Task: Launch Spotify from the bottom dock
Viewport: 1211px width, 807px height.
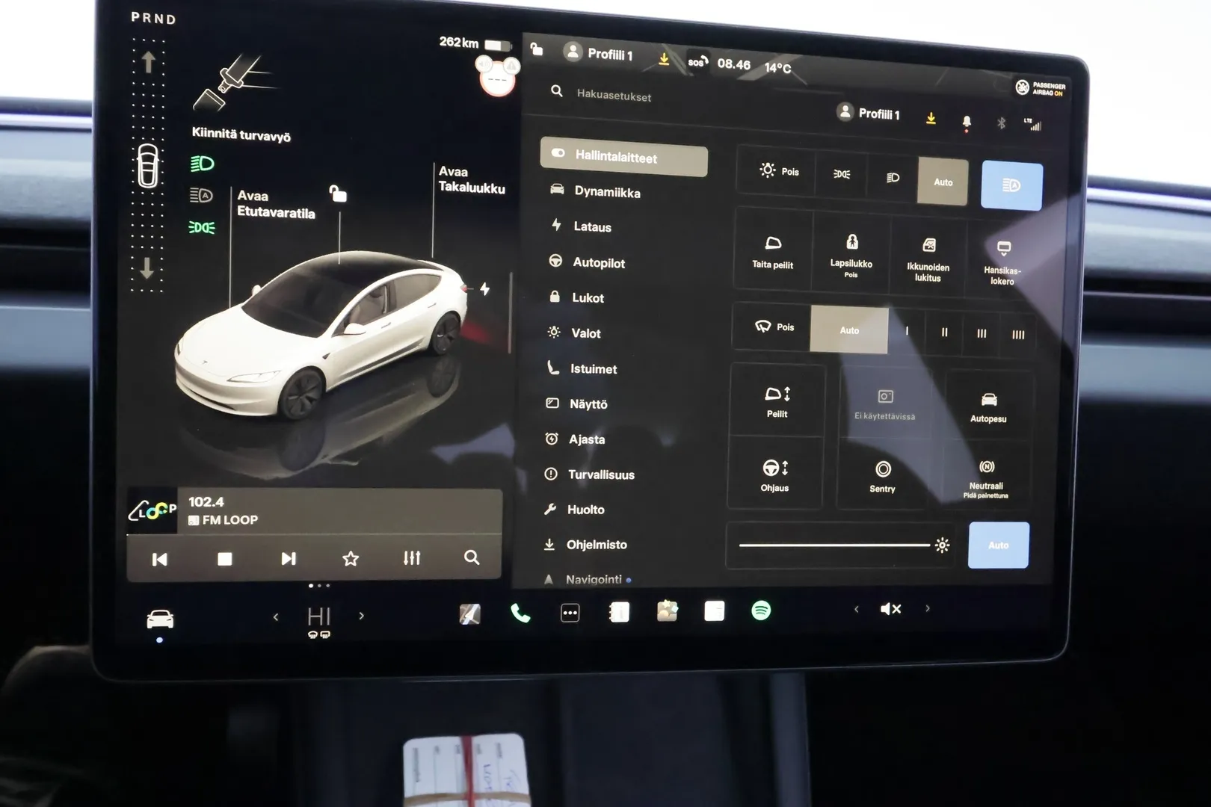Action: (761, 610)
